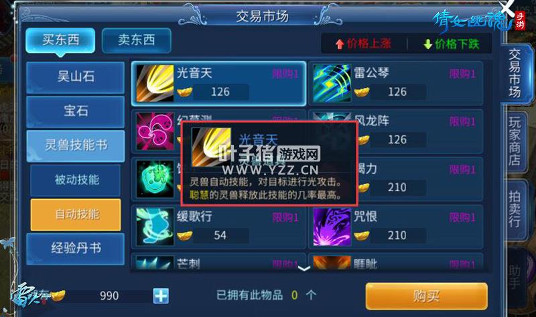Filter by 价格下跌 falling prices
The height and width of the screenshot is (317, 536).
coord(451,44)
